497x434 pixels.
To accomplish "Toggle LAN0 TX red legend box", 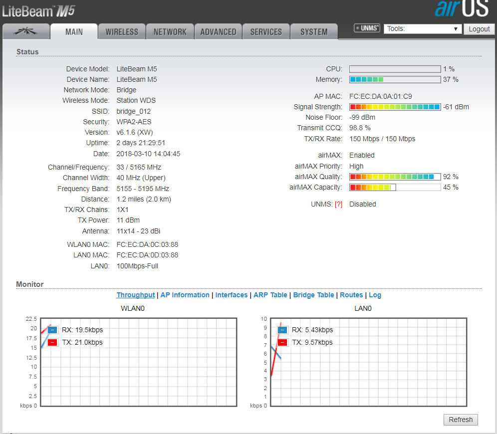I will coord(282,342).
